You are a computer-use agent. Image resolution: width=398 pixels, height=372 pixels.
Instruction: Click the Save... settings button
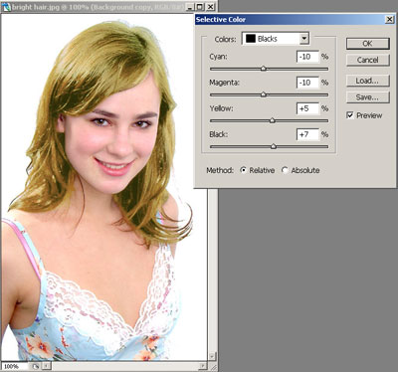tap(367, 97)
